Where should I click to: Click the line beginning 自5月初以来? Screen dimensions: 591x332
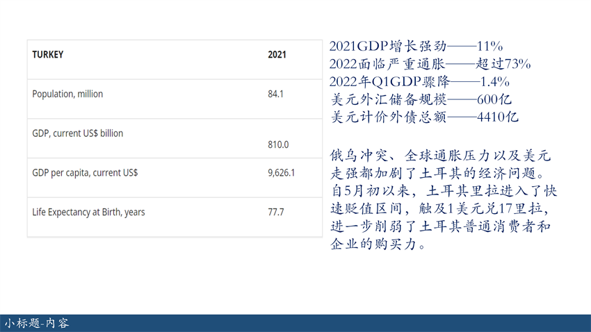point(443,190)
